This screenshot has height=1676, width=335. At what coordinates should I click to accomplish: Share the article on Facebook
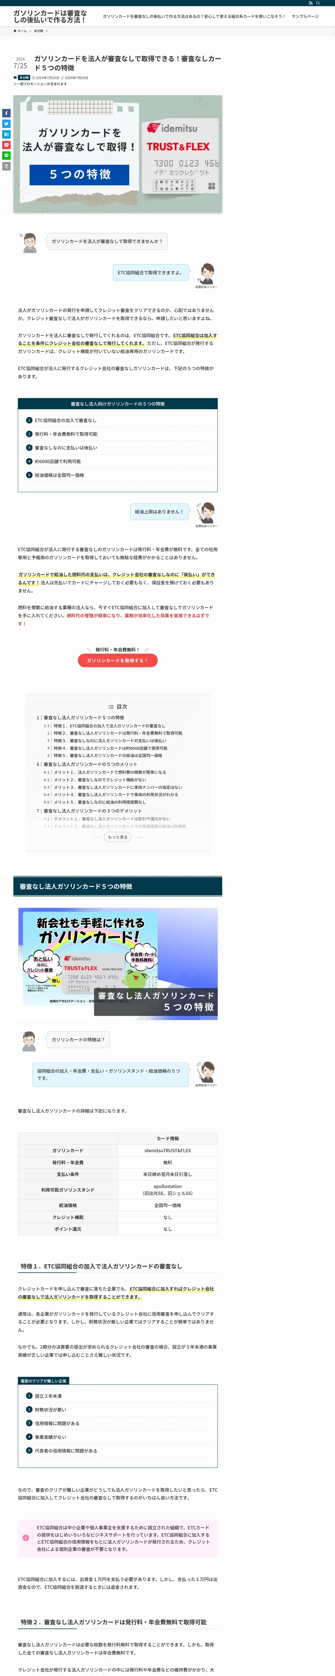pyautogui.click(x=6, y=113)
